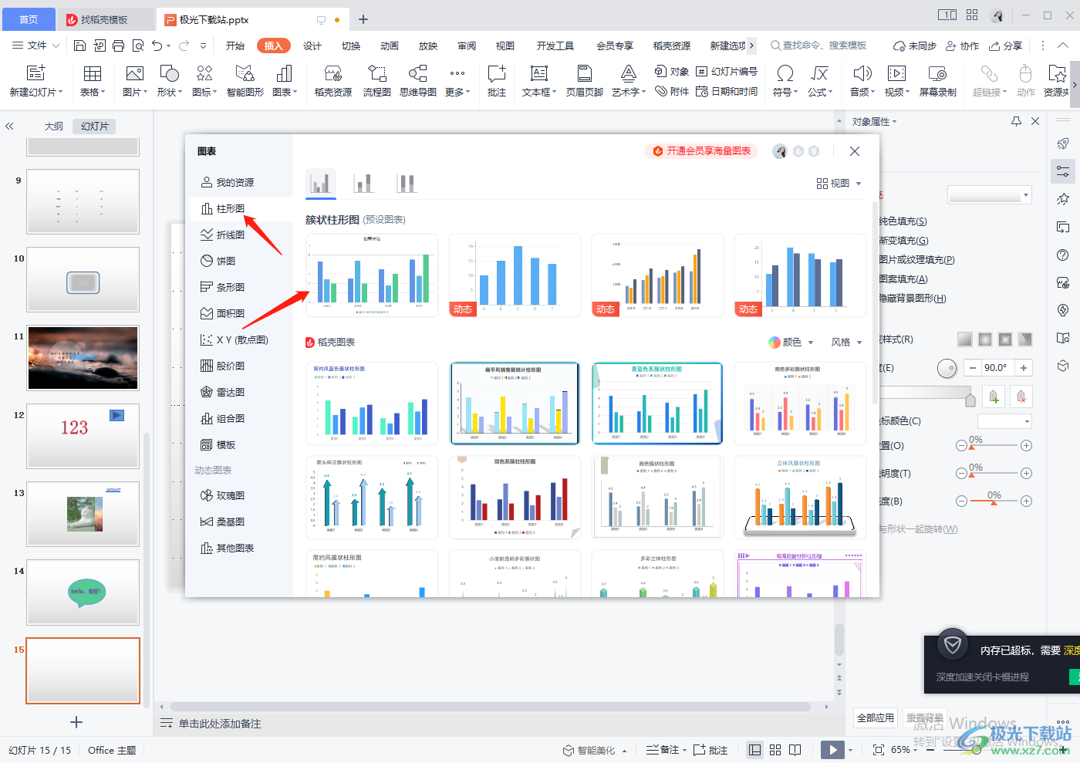Screen dimensions: 1080x763
Task: Click the brightness (亮度) slider
Action: point(994,501)
